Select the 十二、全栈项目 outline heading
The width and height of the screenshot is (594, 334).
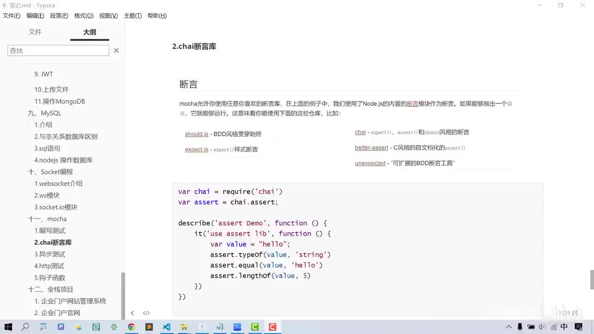click(x=51, y=289)
